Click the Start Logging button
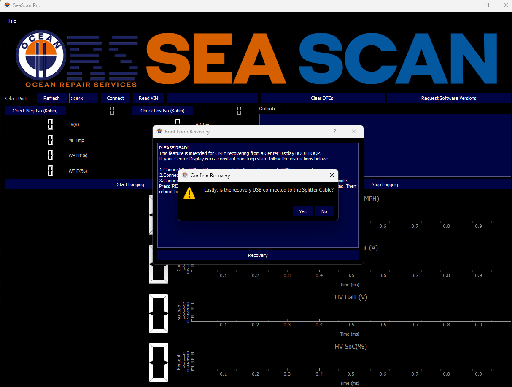The height and width of the screenshot is (387, 512). click(130, 184)
